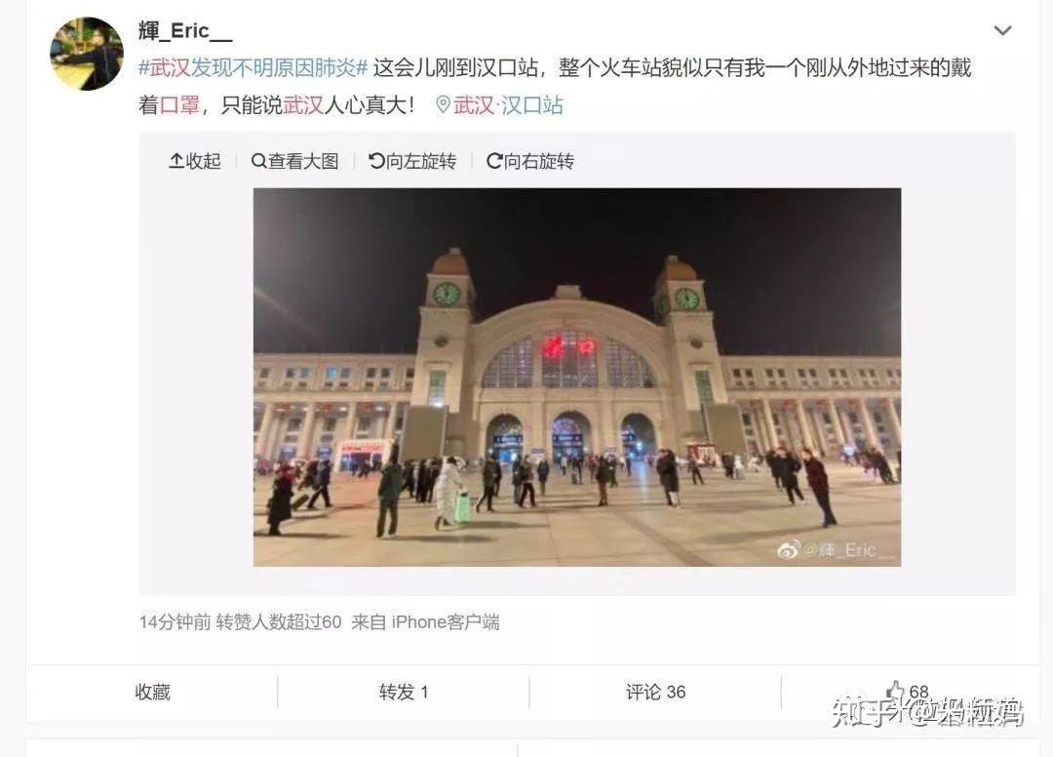The image size is (1053, 757).
Task: Open the #武汉发现不明原因肺炎# hashtag topic
Action: [253, 67]
